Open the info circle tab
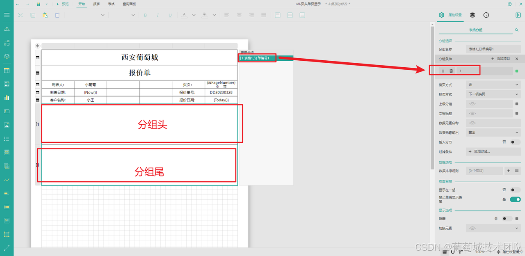This screenshot has height=256, width=525. pyautogui.click(x=486, y=15)
